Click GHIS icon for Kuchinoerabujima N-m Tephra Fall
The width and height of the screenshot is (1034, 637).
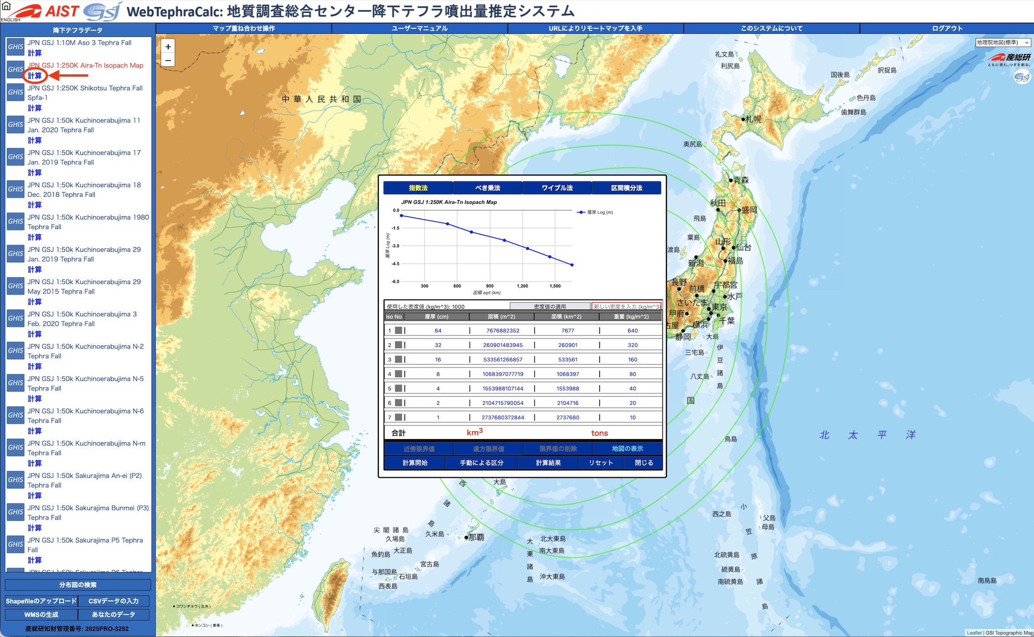16,448
